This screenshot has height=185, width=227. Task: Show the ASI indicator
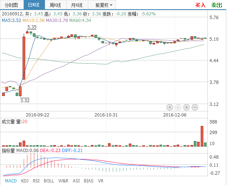(x=76, y=181)
